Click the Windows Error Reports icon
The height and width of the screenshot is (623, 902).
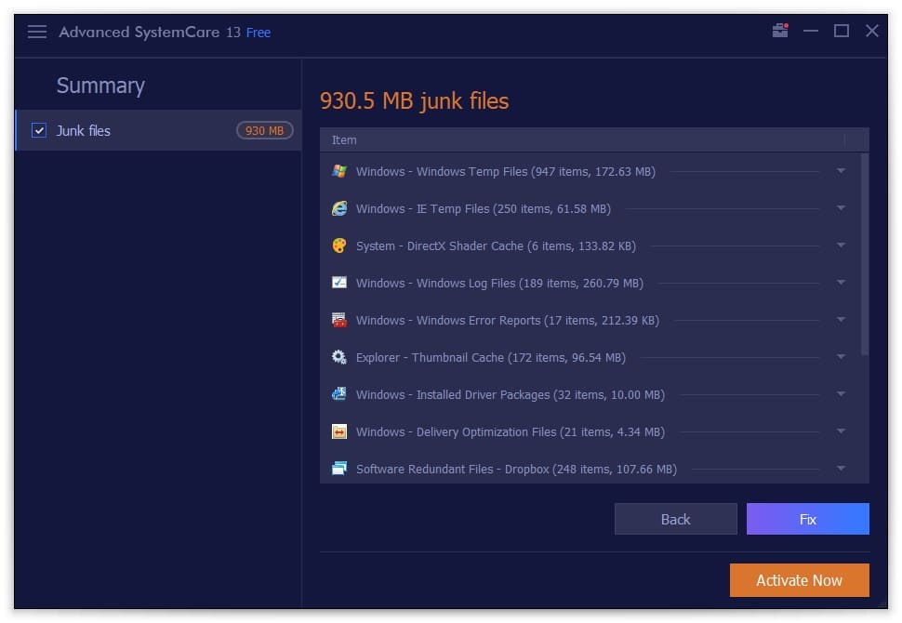339,320
